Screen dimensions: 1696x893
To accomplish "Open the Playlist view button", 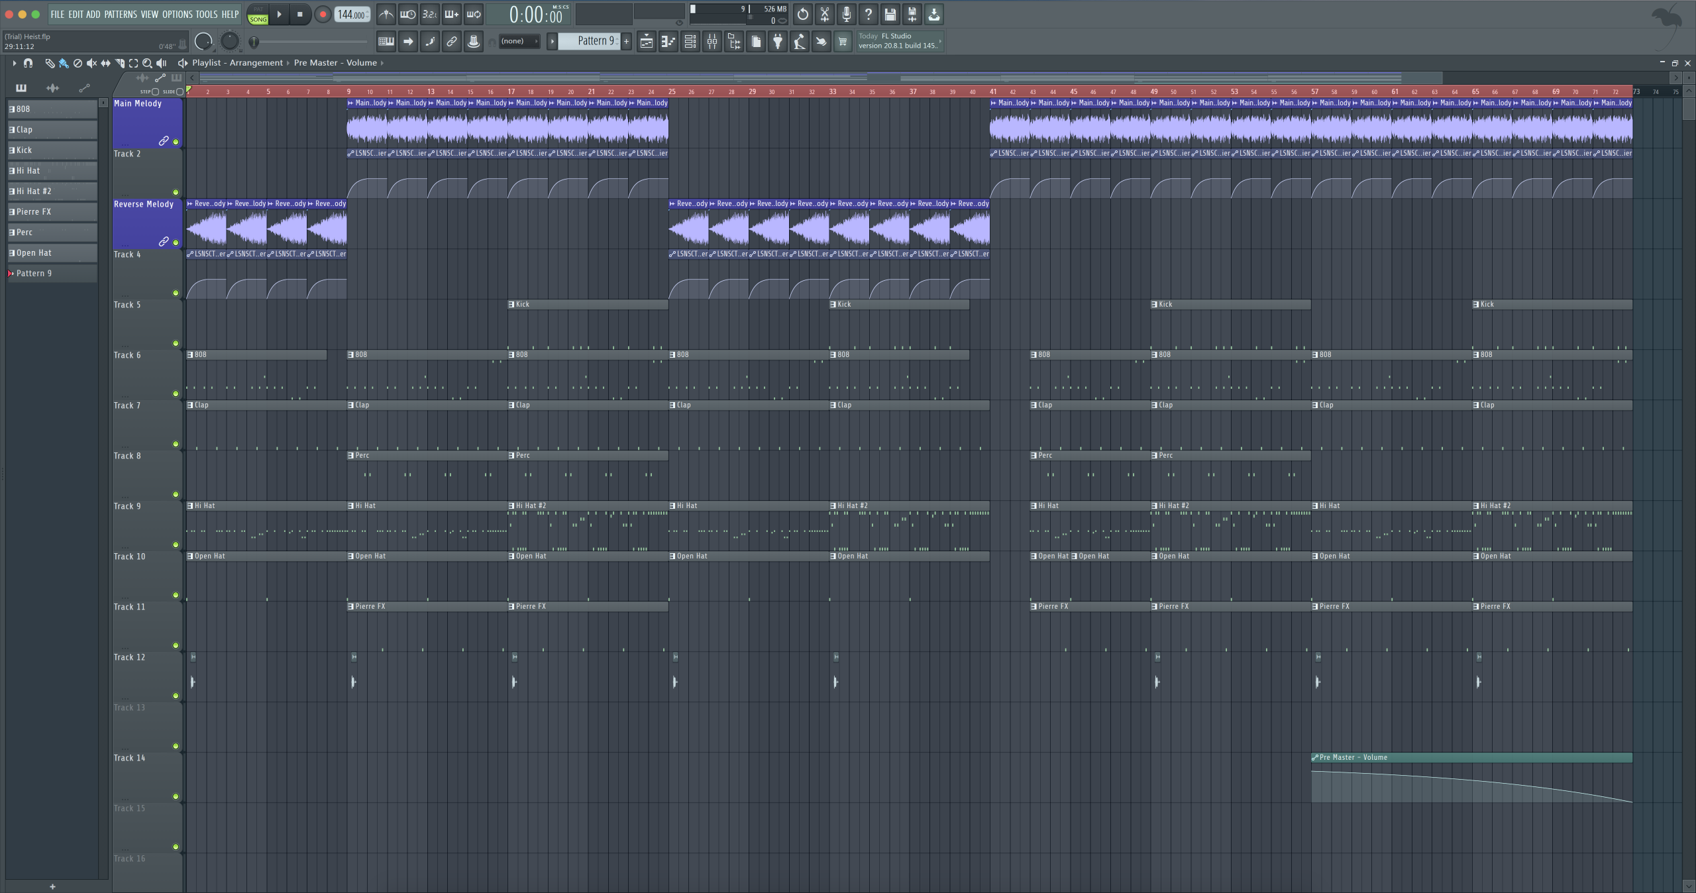I will pos(646,42).
